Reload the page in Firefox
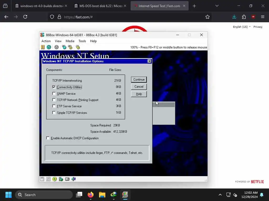269x201 pixels. pos(25,17)
